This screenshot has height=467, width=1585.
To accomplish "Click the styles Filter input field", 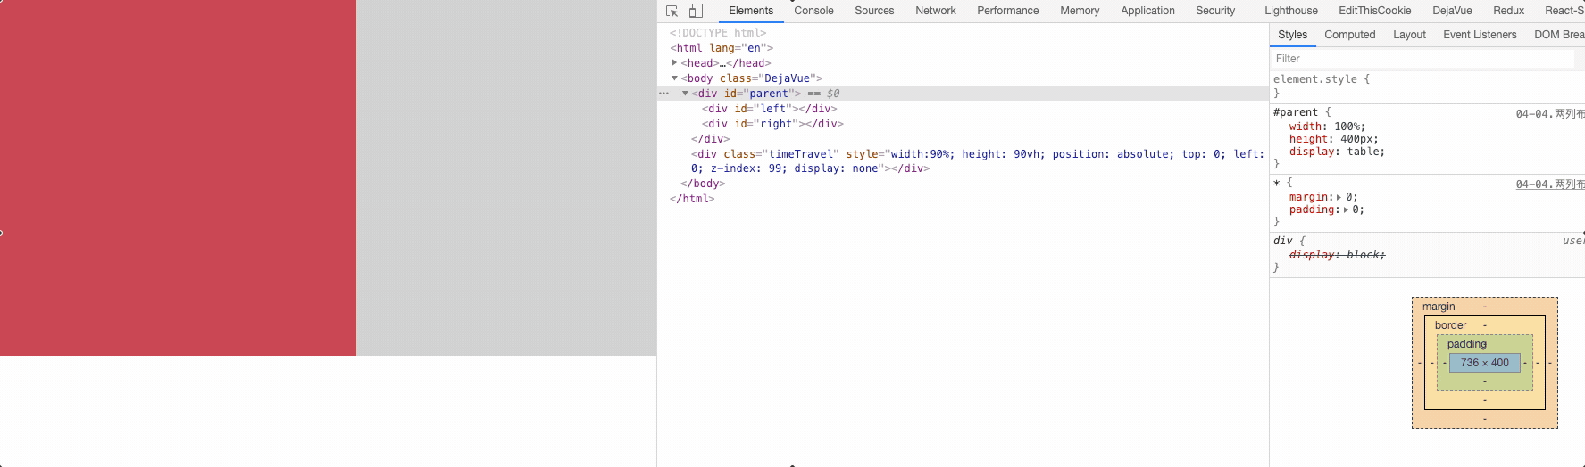I will (1422, 59).
